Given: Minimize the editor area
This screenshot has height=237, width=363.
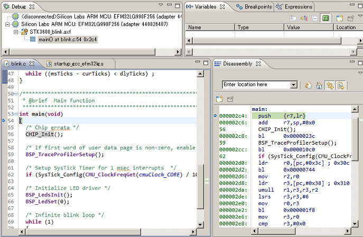Looking at the screenshot, I should 198,62.
